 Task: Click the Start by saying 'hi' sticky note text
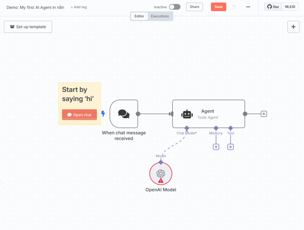[78, 94]
